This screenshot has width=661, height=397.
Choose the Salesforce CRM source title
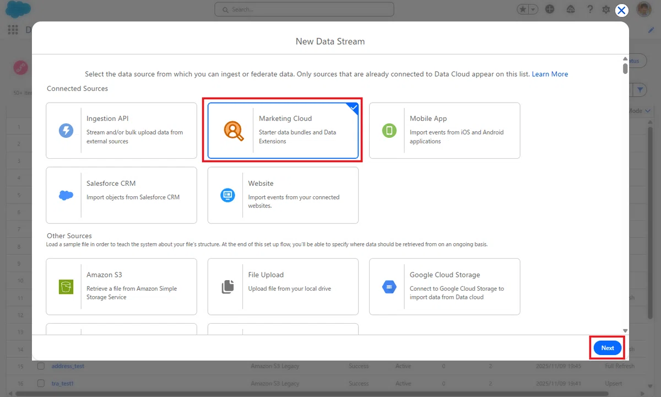(x=111, y=183)
